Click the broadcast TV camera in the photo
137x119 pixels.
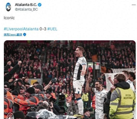coord(62,103)
